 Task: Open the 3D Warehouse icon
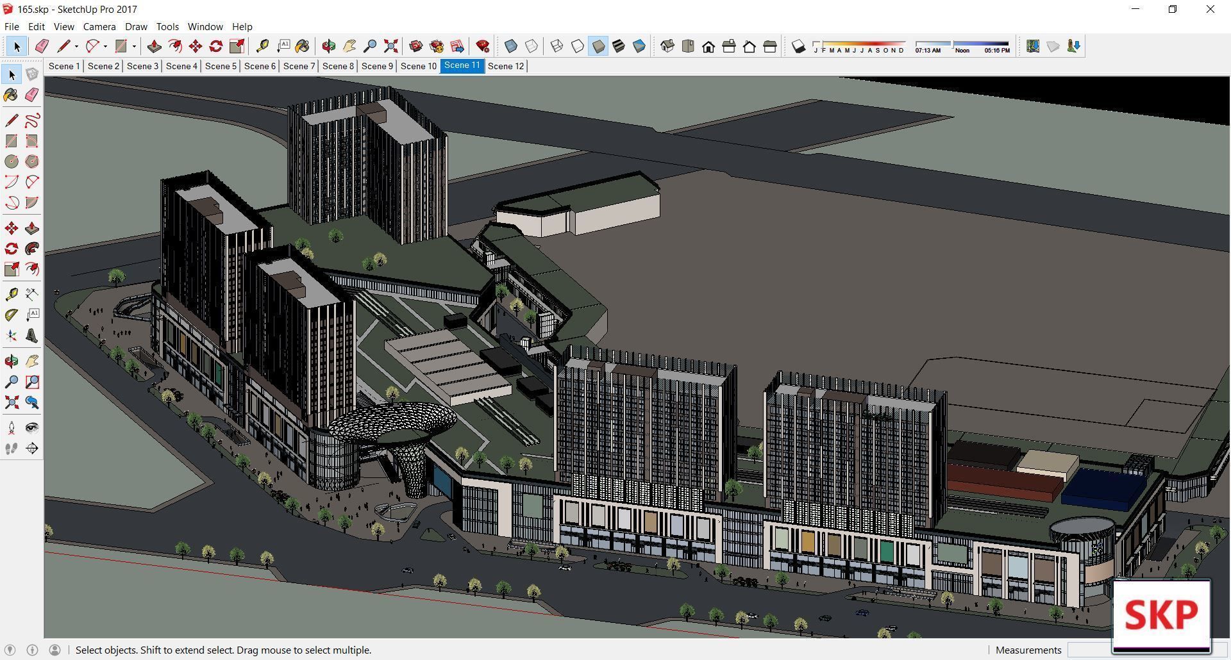416,46
